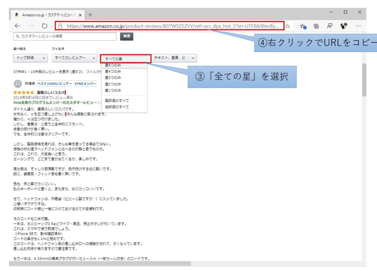Click the lock icon in address bar

point(60,26)
